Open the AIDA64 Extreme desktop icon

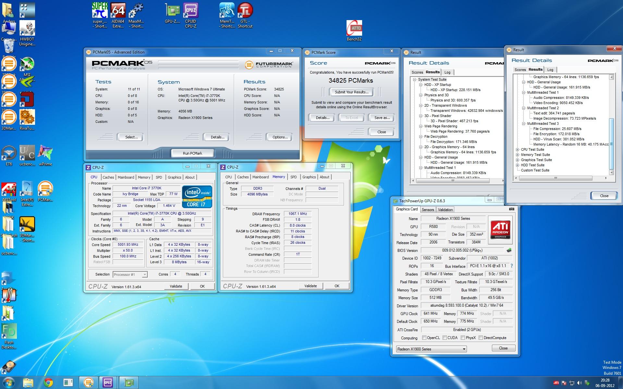(118, 15)
